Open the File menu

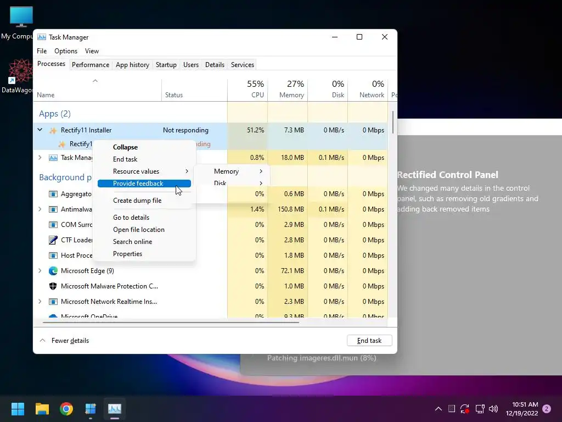[x=42, y=51]
